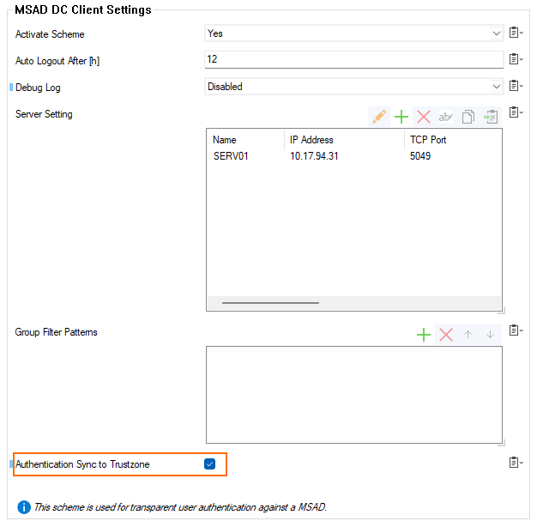The height and width of the screenshot is (527, 537).
Task: Click the Group Filter Patterns label
Action: pos(56,332)
